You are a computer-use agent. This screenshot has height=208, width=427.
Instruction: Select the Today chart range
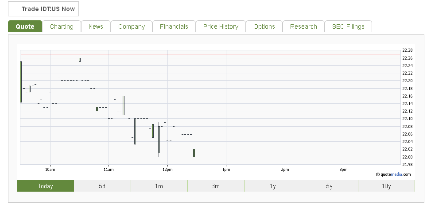pyautogui.click(x=46, y=186)
